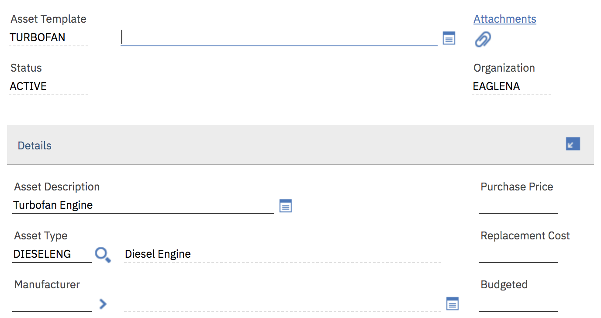Click the Details section header

click(35, 145)
